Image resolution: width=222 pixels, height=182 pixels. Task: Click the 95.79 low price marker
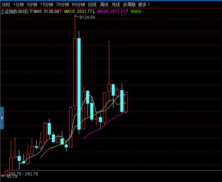tap(12, 176)
